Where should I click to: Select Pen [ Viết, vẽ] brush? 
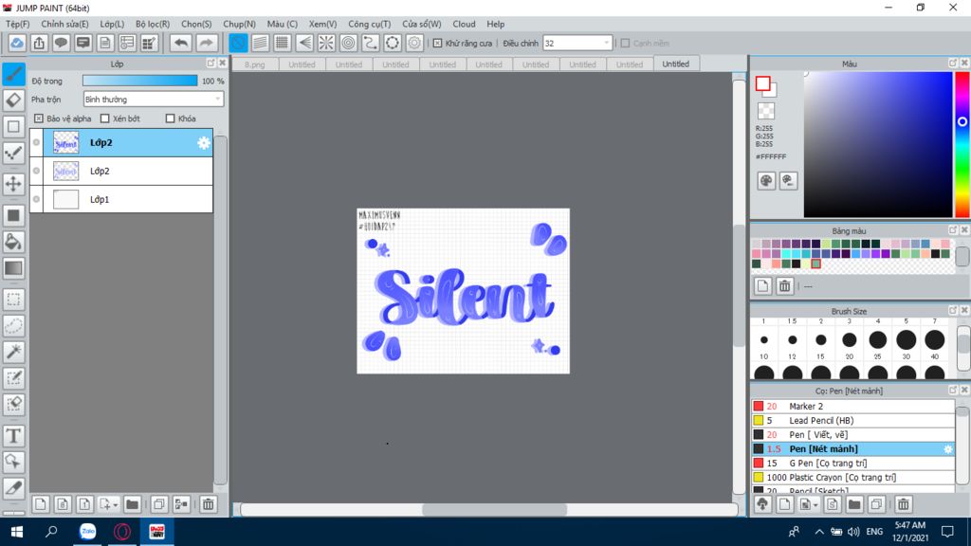point(852,434)
